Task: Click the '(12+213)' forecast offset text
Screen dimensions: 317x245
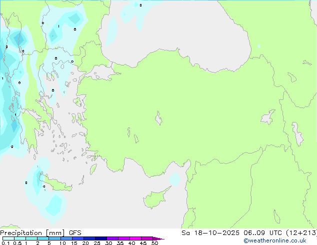Action: 301,233
